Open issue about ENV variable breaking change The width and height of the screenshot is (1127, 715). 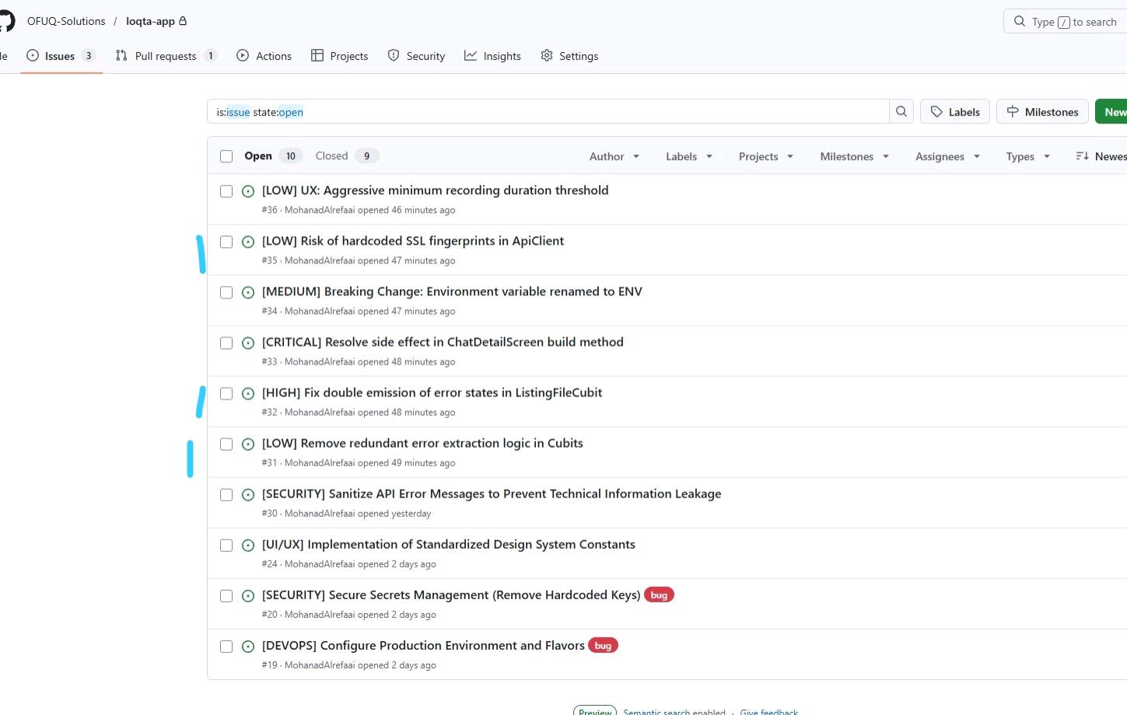[x=451, y=291]
